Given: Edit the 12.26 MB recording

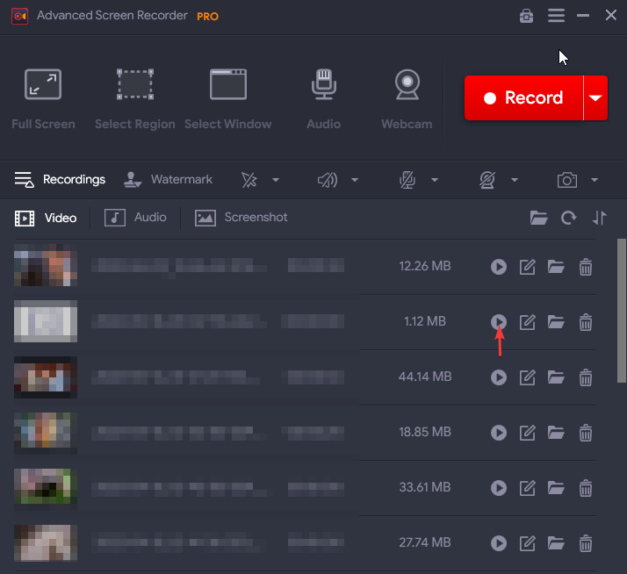Looking at the screenshot, I should point(528,267).
